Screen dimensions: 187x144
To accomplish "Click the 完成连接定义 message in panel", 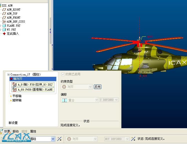I will coord(70,125).
